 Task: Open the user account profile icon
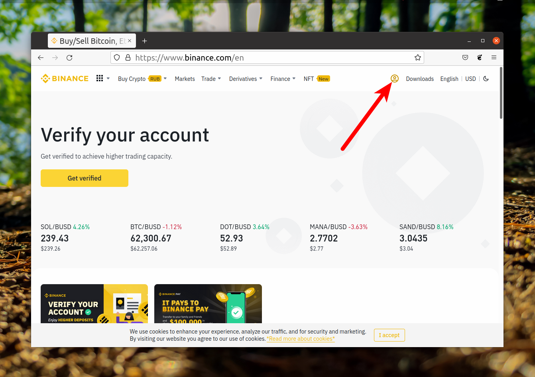tap(395, 79)
